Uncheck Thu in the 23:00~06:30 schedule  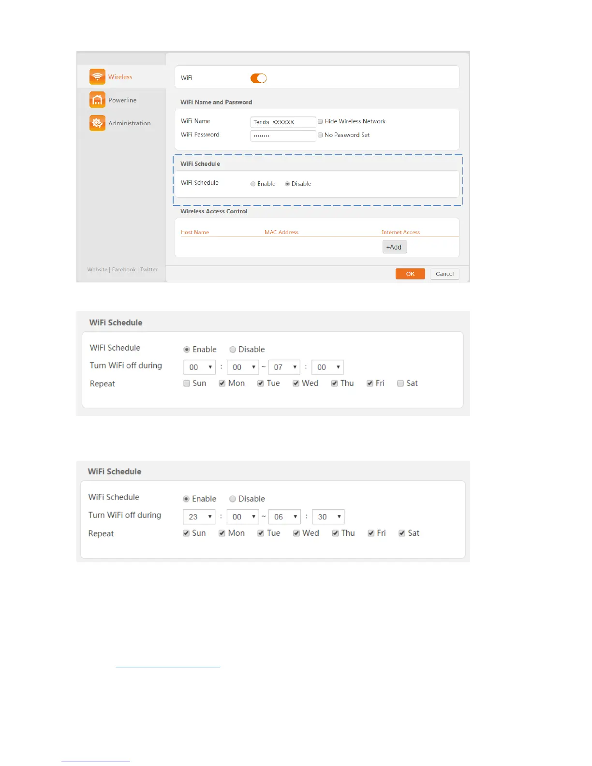click(x=335, y=533)
